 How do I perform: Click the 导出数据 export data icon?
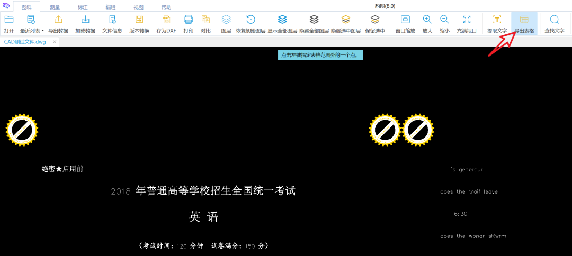tap(58, 20)
